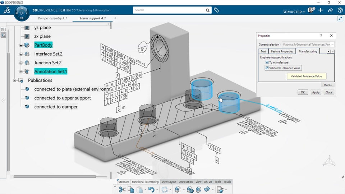Open the help question mark icon
Image resolution: width=345 pixels, height=194 pixels.
(340, 10)
